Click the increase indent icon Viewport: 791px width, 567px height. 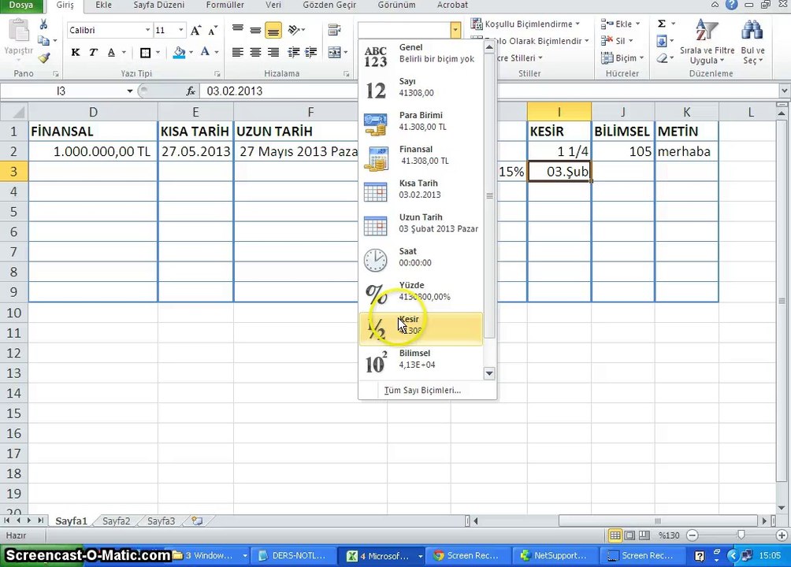coord(311,52)
